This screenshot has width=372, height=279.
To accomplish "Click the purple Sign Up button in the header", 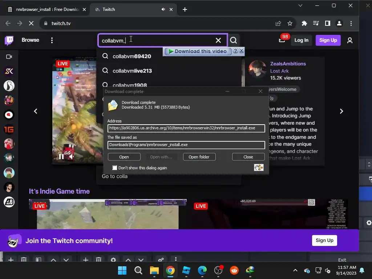I will [328, 40].
